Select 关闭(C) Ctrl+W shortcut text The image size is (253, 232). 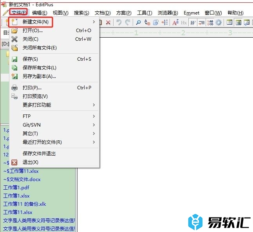[x=83, y=39]
